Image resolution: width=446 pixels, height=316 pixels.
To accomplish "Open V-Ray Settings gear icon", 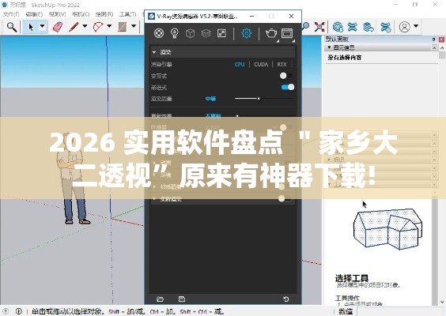I will (246, 33).
